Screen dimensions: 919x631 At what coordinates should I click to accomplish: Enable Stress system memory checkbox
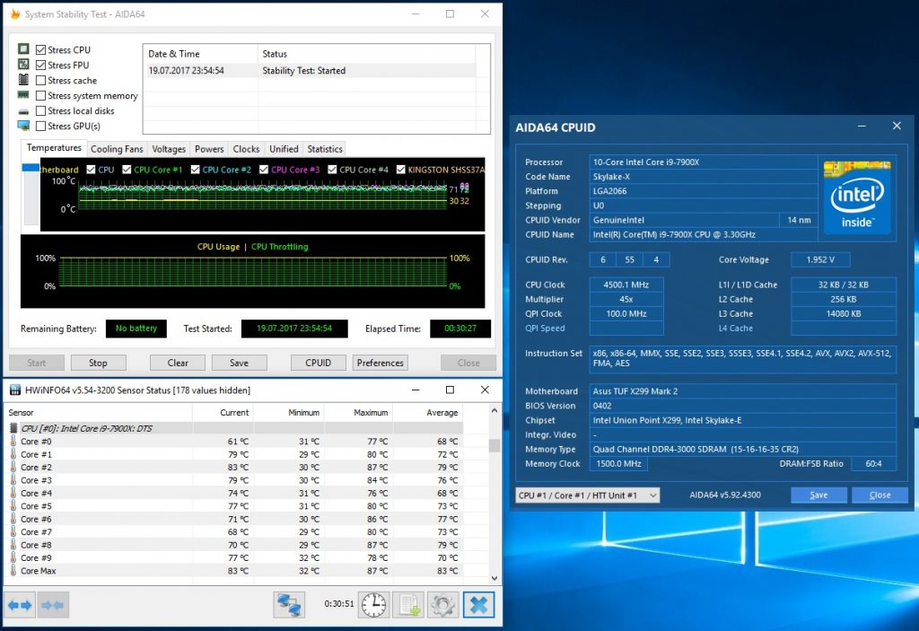41,95
